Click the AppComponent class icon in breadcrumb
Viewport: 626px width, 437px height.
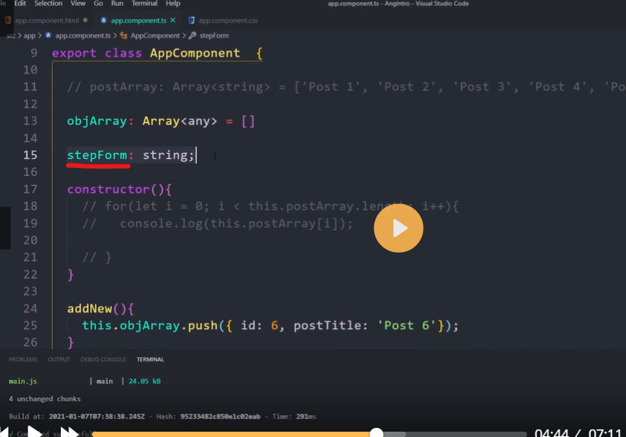tap(124, 35)
